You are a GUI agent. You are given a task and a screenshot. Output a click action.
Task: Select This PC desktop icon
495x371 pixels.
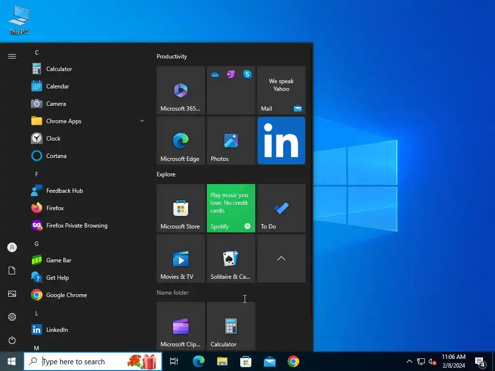pyautogui.click(x=19, y=20)
